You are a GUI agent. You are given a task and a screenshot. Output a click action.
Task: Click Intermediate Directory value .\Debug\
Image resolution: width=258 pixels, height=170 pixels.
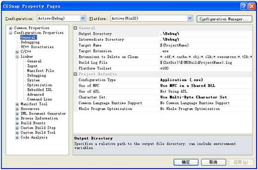(x=170, y=39)
